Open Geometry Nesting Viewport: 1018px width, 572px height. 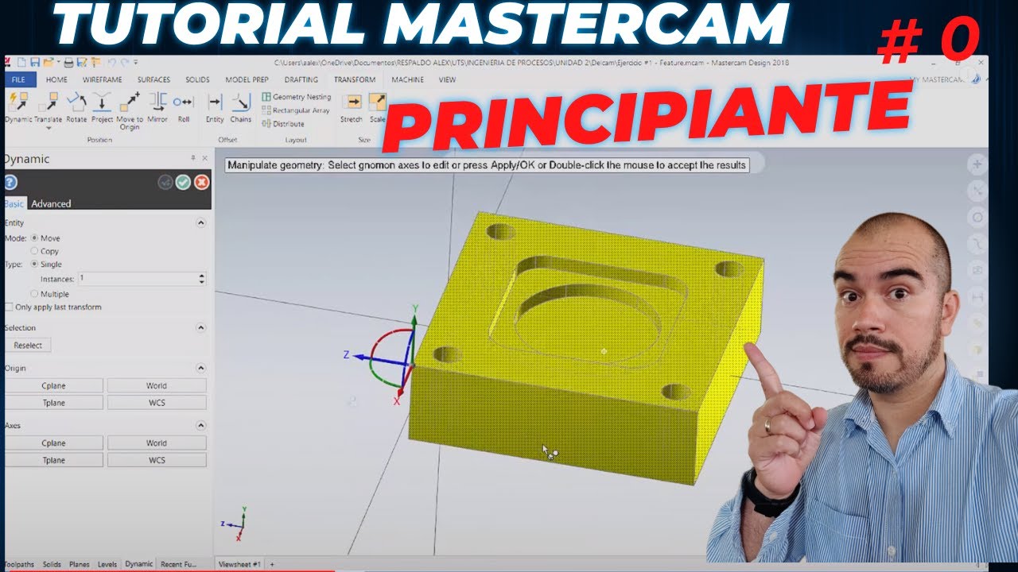point(296,97)
